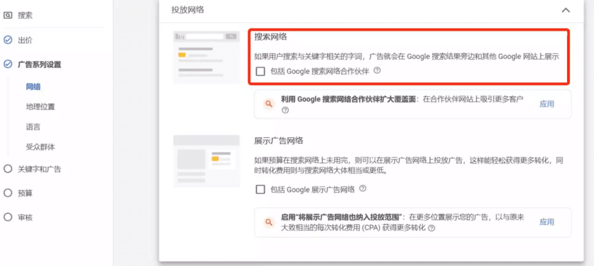The height and width of the screenshot is (266, 594).
Task: Enable 包括 Google 展示广告网络 checkbox
Action: 261,189
